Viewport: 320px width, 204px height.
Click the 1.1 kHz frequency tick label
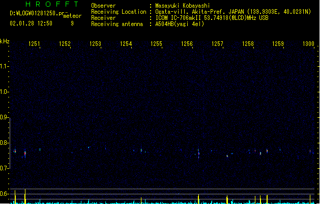[x=4, y=66]
